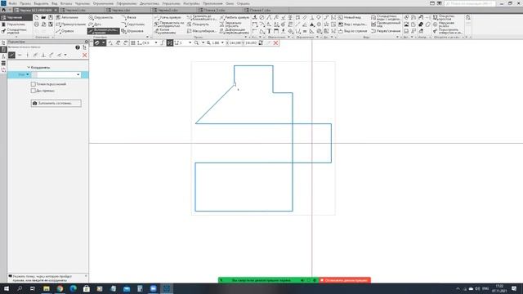
Task: Select the Прямоугольник tool
Action: 71,24
